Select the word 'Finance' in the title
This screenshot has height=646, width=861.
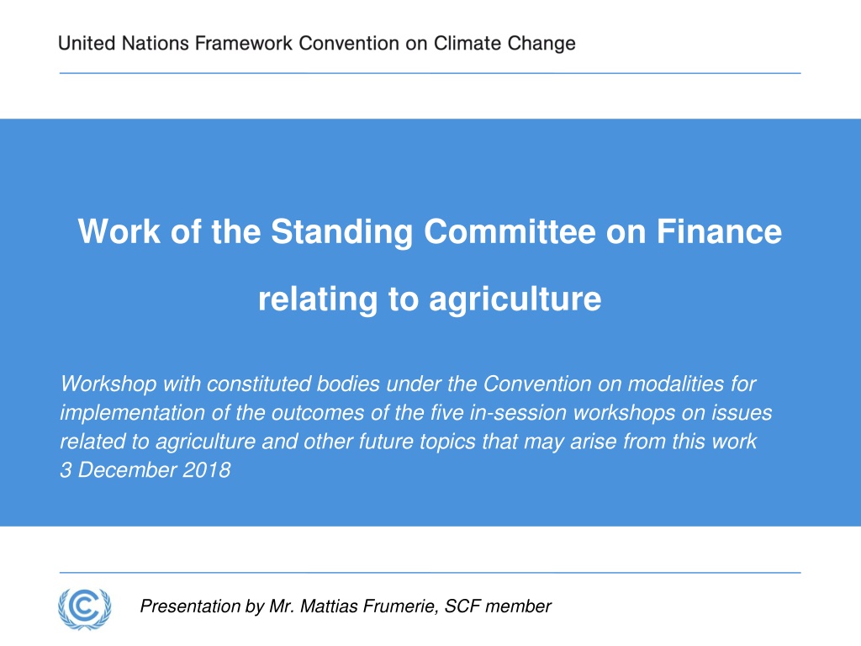(x=720, y=230)
